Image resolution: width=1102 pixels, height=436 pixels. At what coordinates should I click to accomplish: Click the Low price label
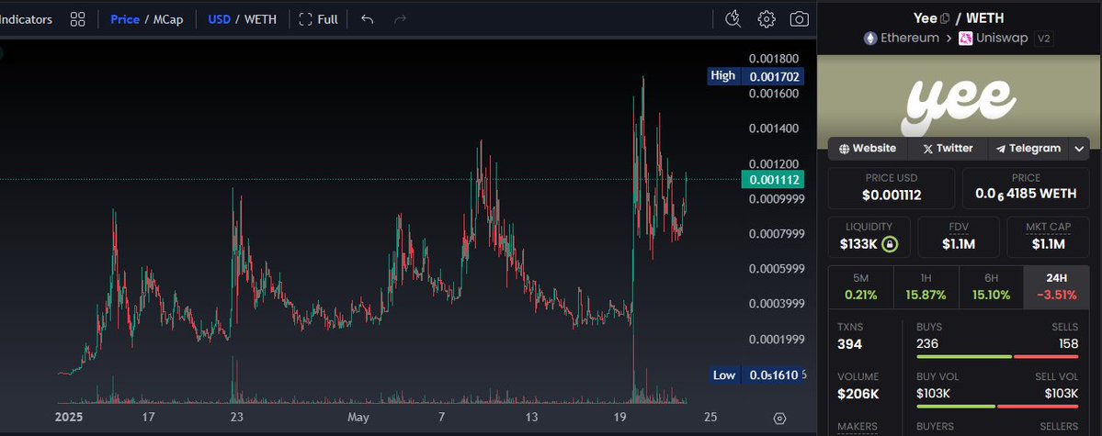tap(755, 375)
